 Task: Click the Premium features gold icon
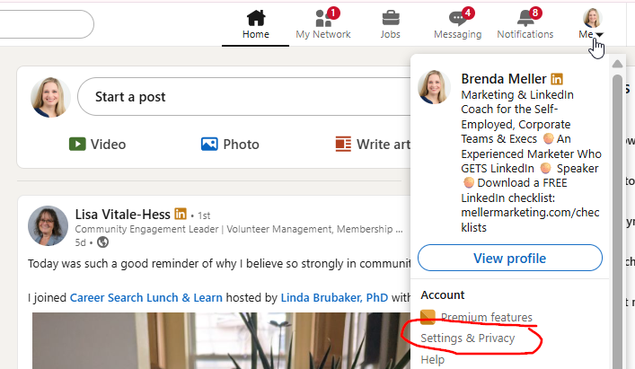coord(428,317)
